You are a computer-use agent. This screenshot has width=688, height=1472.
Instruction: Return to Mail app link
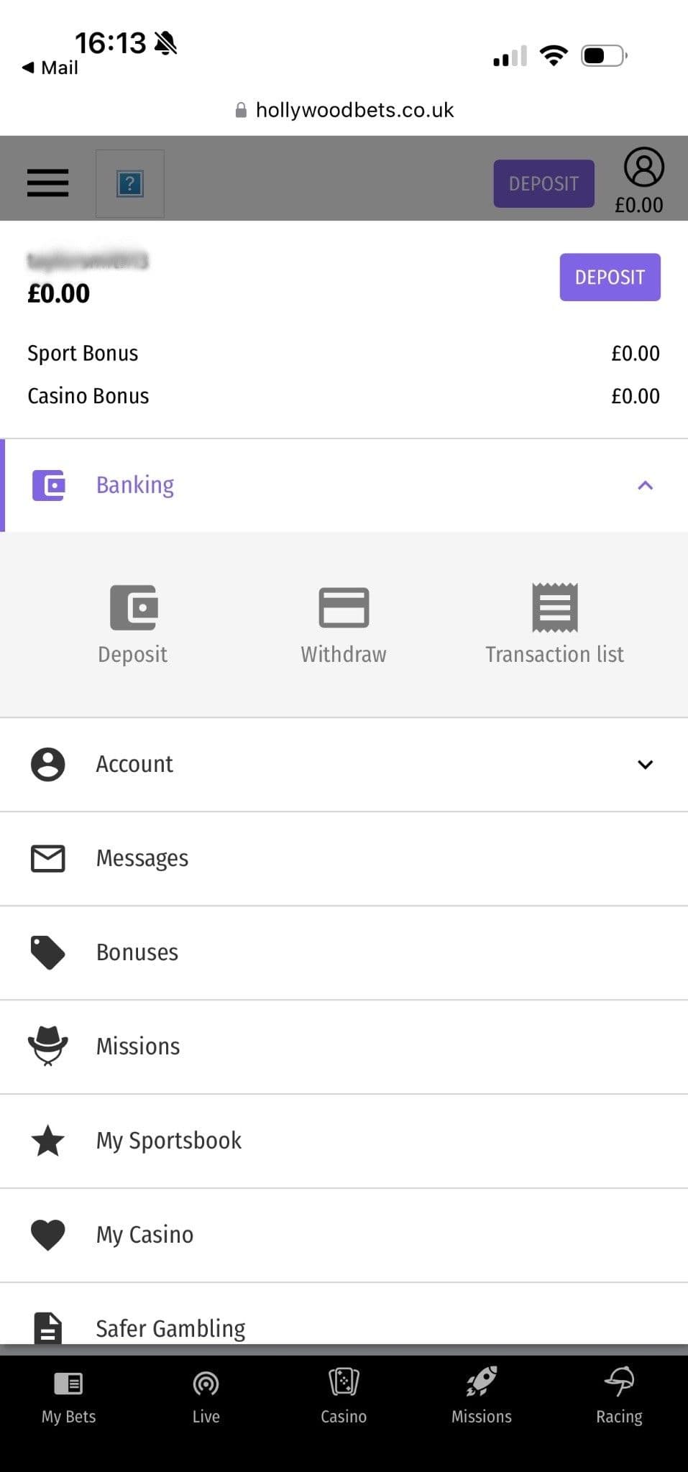click(x=50, y=68)
